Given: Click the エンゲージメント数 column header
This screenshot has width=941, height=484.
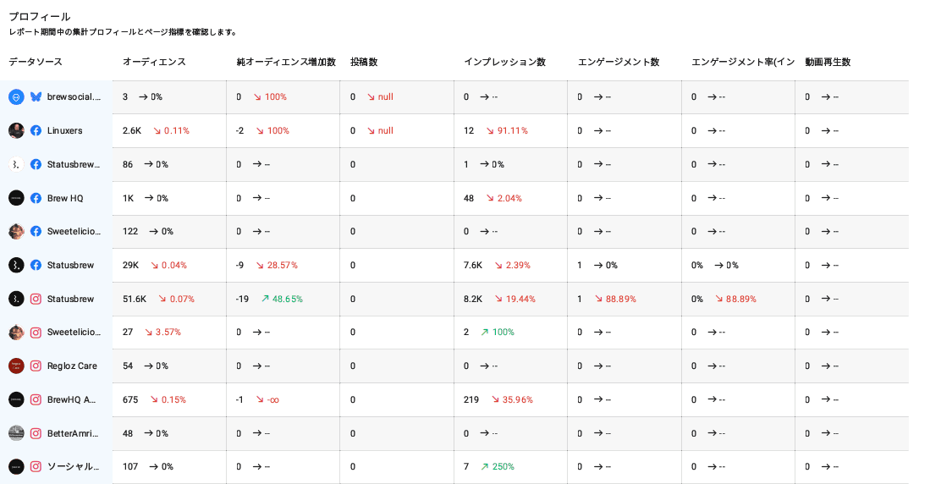Looking at the screenshot, I should click(618, 62).
